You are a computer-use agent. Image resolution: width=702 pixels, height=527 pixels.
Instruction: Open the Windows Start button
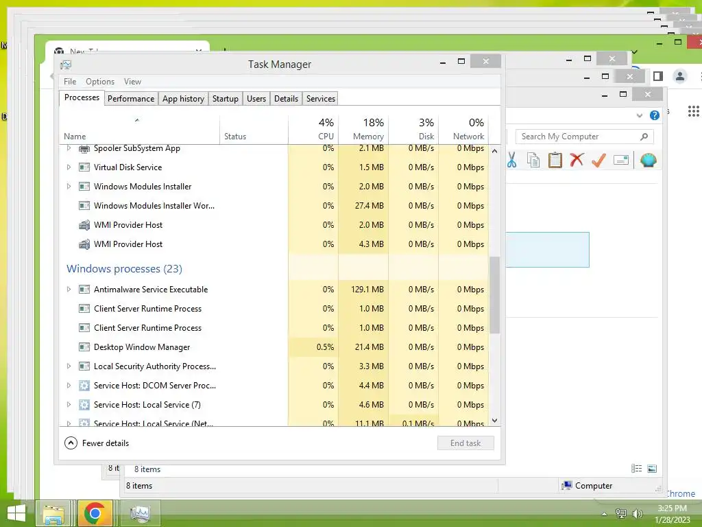point(16,513)
